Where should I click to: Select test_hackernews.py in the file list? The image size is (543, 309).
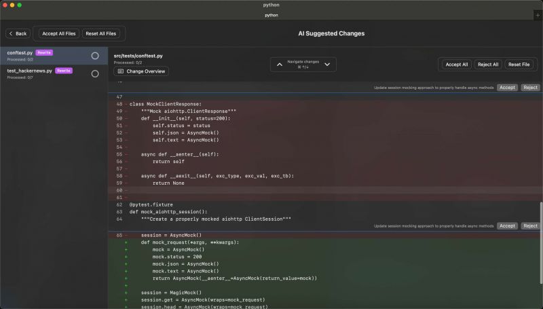coord(54,73)
